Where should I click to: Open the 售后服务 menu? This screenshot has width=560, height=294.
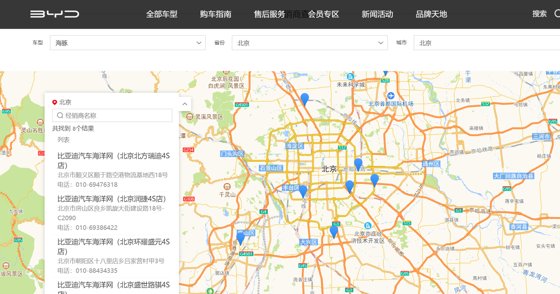click(269, 14)
